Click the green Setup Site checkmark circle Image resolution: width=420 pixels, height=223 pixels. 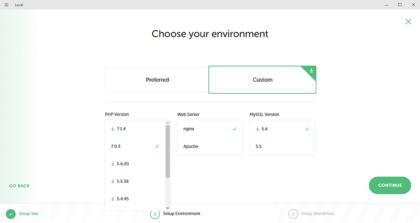click(x=11, y=214)
